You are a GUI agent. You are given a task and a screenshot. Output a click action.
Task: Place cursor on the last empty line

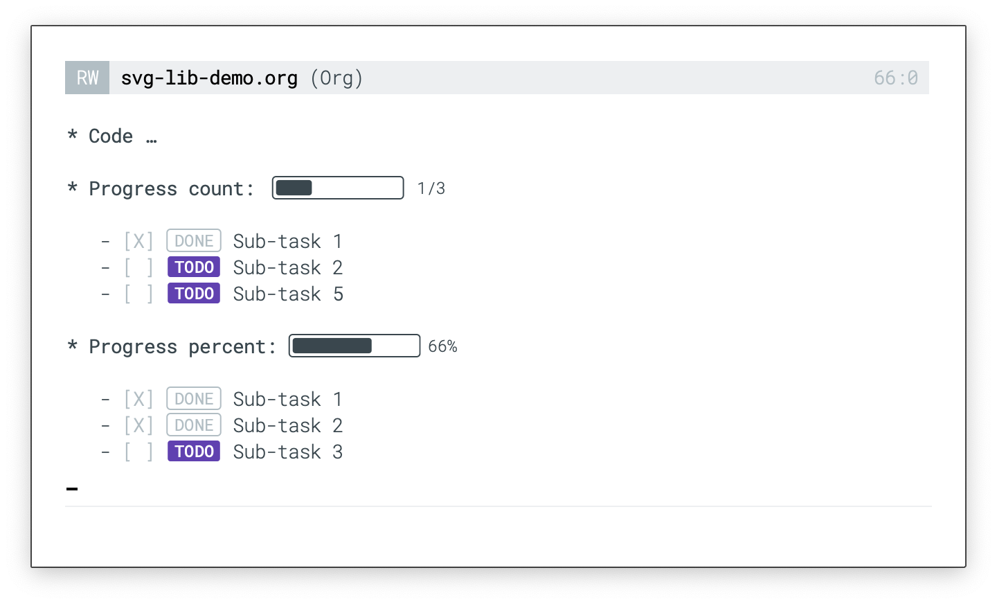click(72, 488)
